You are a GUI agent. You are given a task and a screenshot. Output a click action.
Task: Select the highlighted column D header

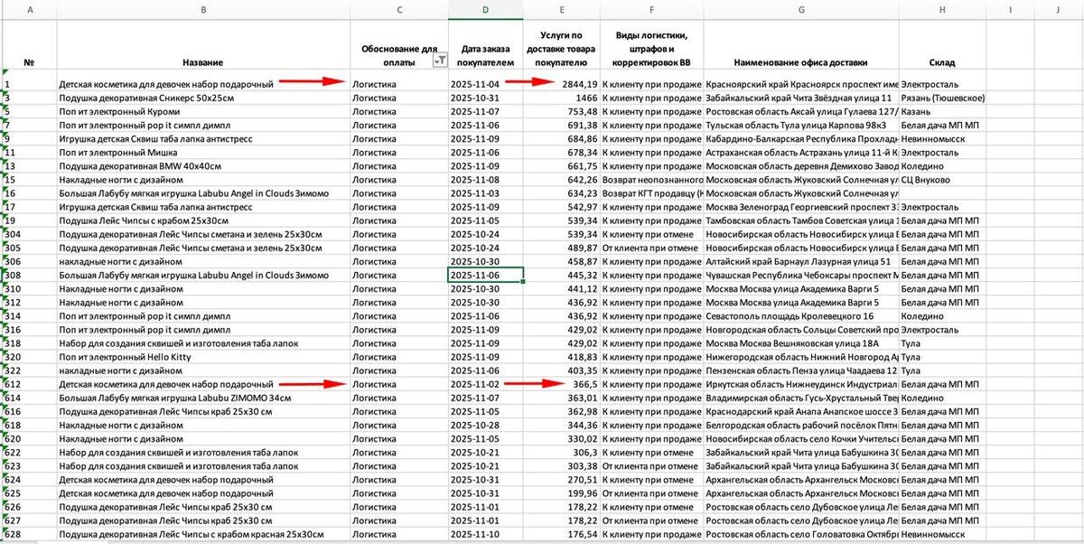[x=485, y=9]
